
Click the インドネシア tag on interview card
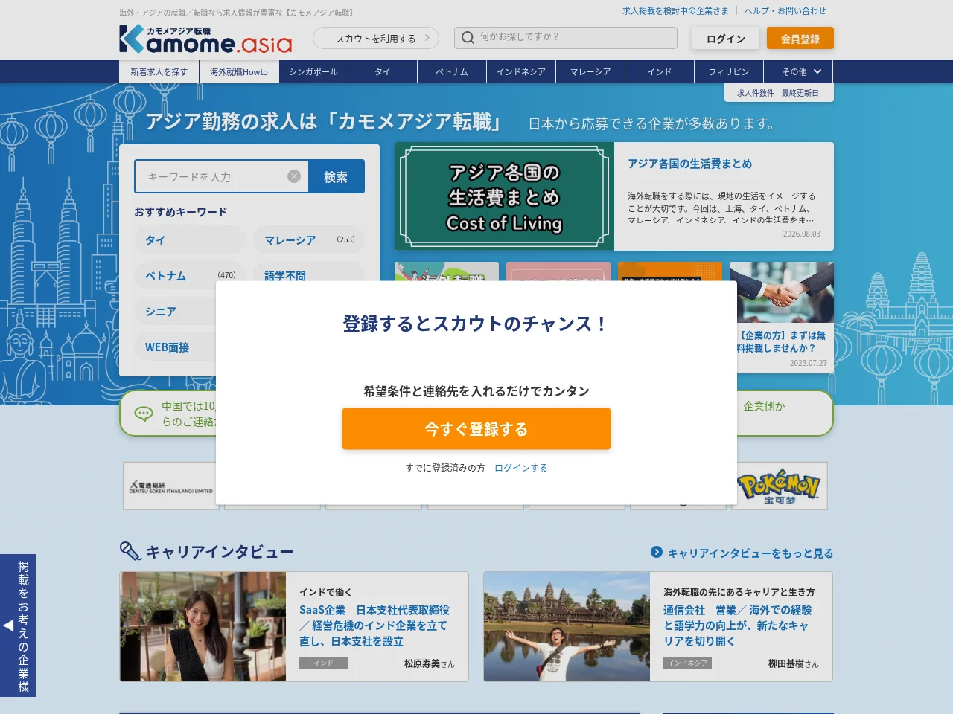[x=687, y=663]
